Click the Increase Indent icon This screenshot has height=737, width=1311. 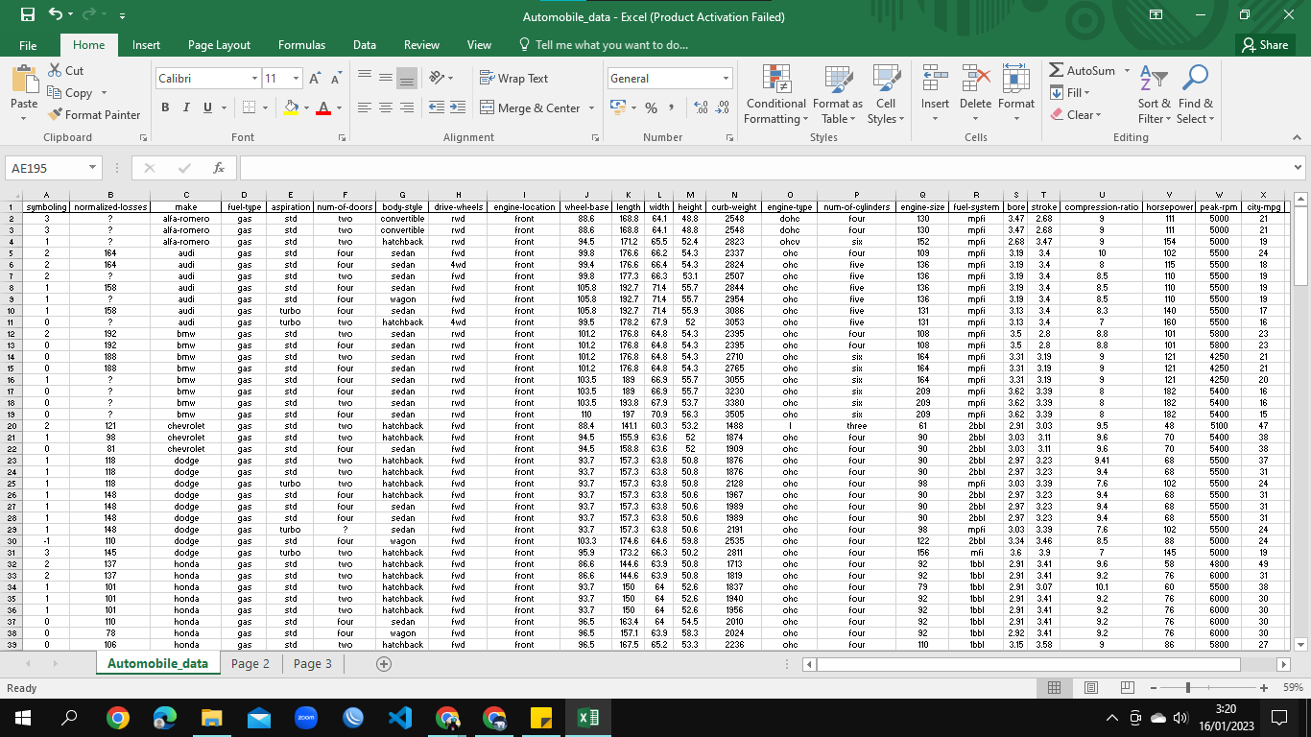pos(457,107)
